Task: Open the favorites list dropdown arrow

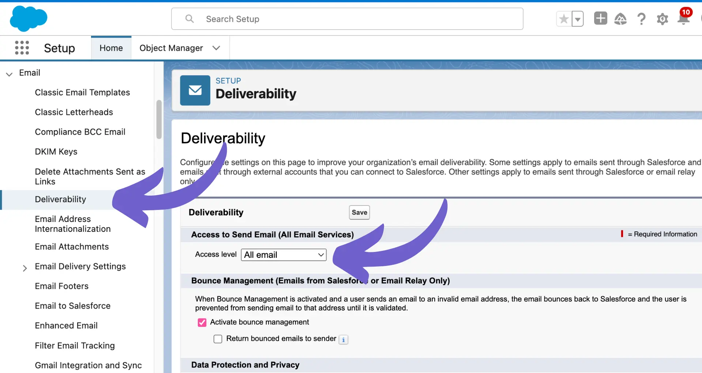Action: click(578, 19)
